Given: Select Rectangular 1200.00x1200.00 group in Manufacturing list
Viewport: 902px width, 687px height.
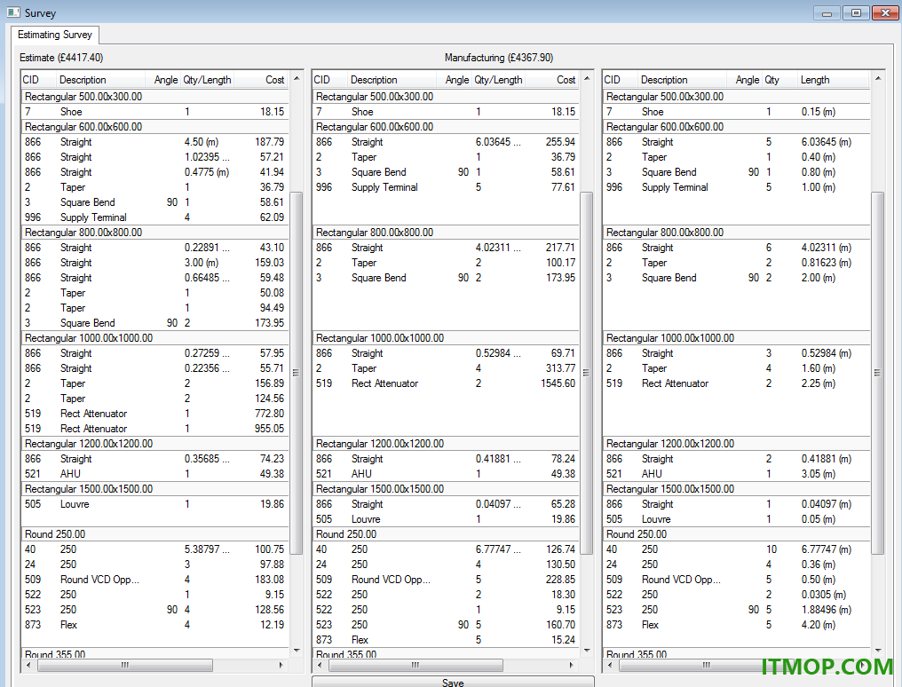Looking at the screenshot, I should point(446,444).
